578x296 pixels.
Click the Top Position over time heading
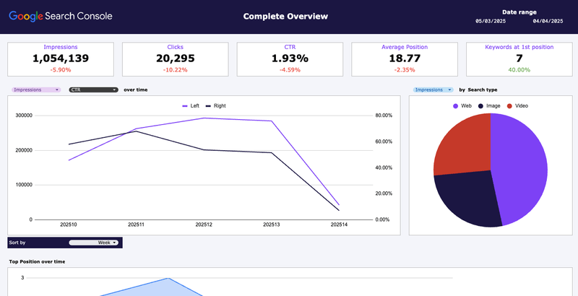click(x=38, y=262)
